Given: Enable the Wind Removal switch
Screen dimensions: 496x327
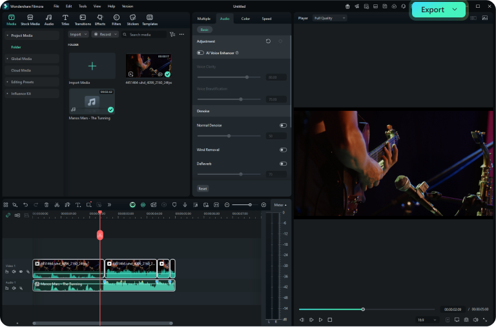Looking at the screenshot, I should [x=283, y=150].
